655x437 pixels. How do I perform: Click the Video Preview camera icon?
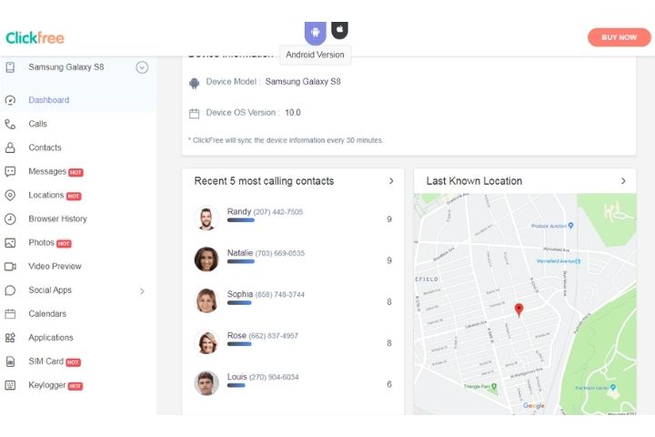pyautogui.click(x=10, y=267)
